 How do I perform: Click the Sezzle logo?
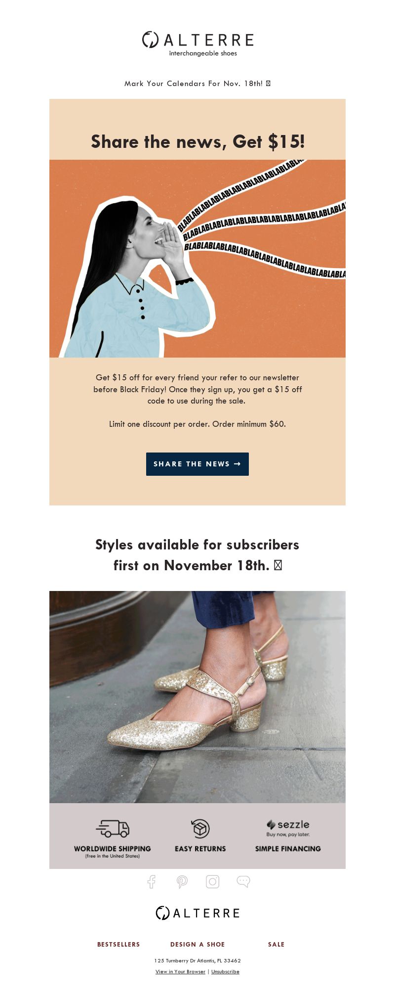(x=288, y=828)
